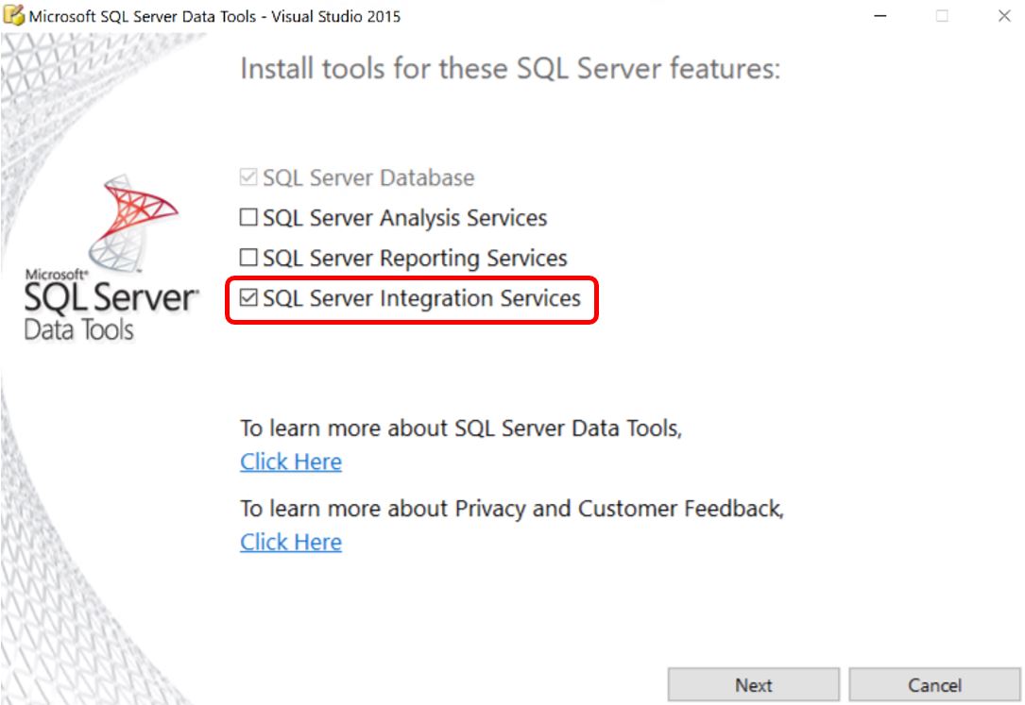
Task: Click the "To learn more about SQL Server Data Tools" text
Action: 460,428
